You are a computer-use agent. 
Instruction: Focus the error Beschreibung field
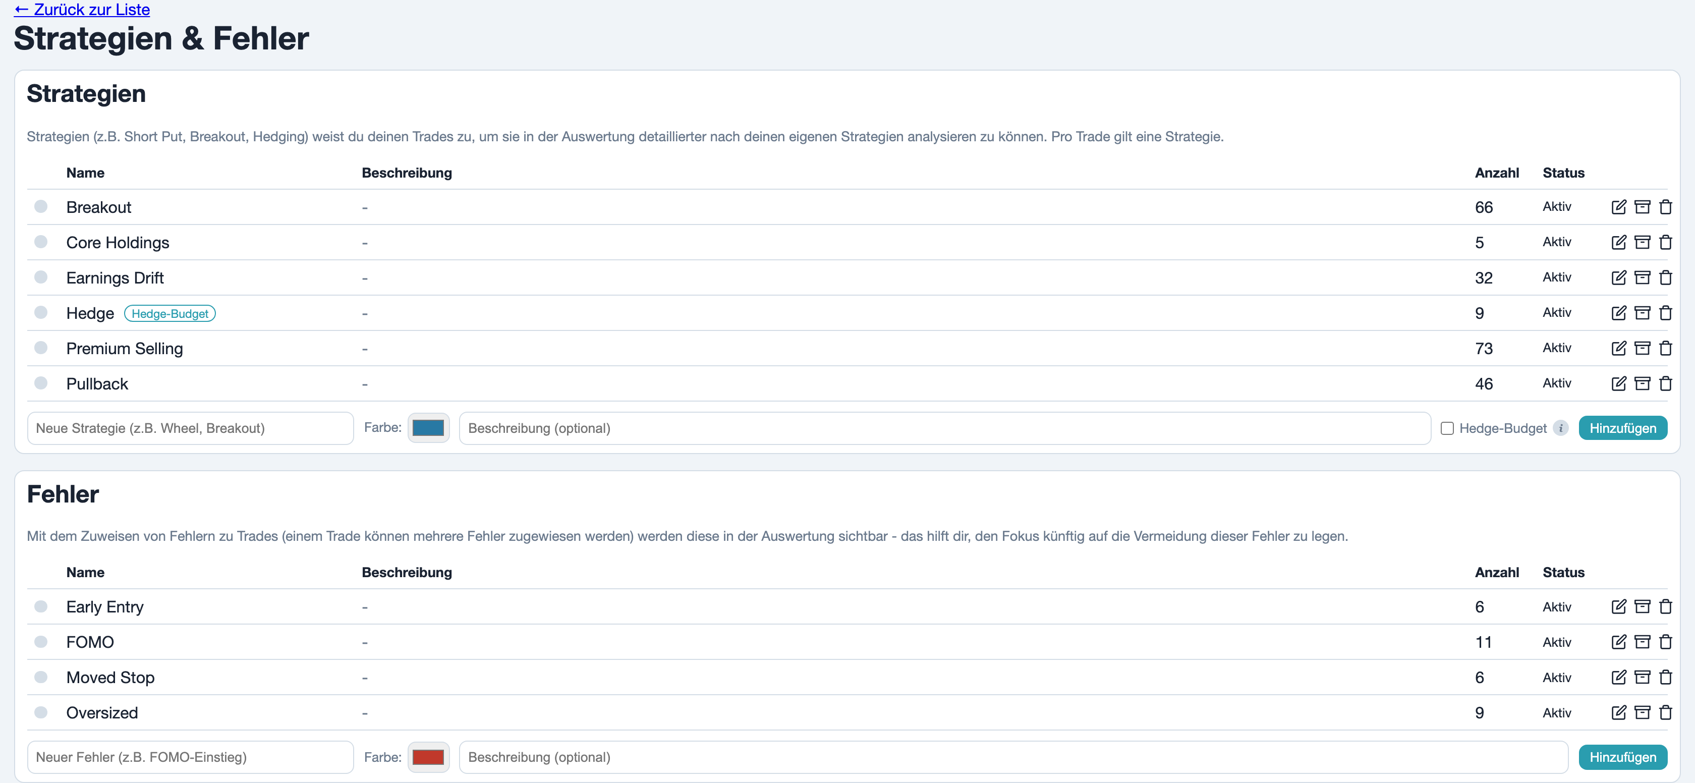(1013, 757)
